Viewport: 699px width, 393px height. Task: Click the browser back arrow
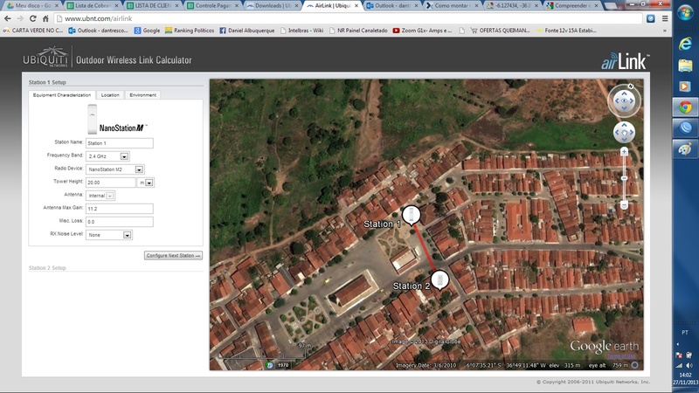coord(8,18)
